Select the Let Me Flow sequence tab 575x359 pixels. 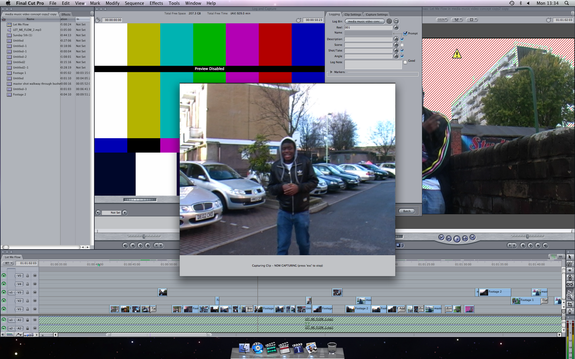(x=13, y=257)
